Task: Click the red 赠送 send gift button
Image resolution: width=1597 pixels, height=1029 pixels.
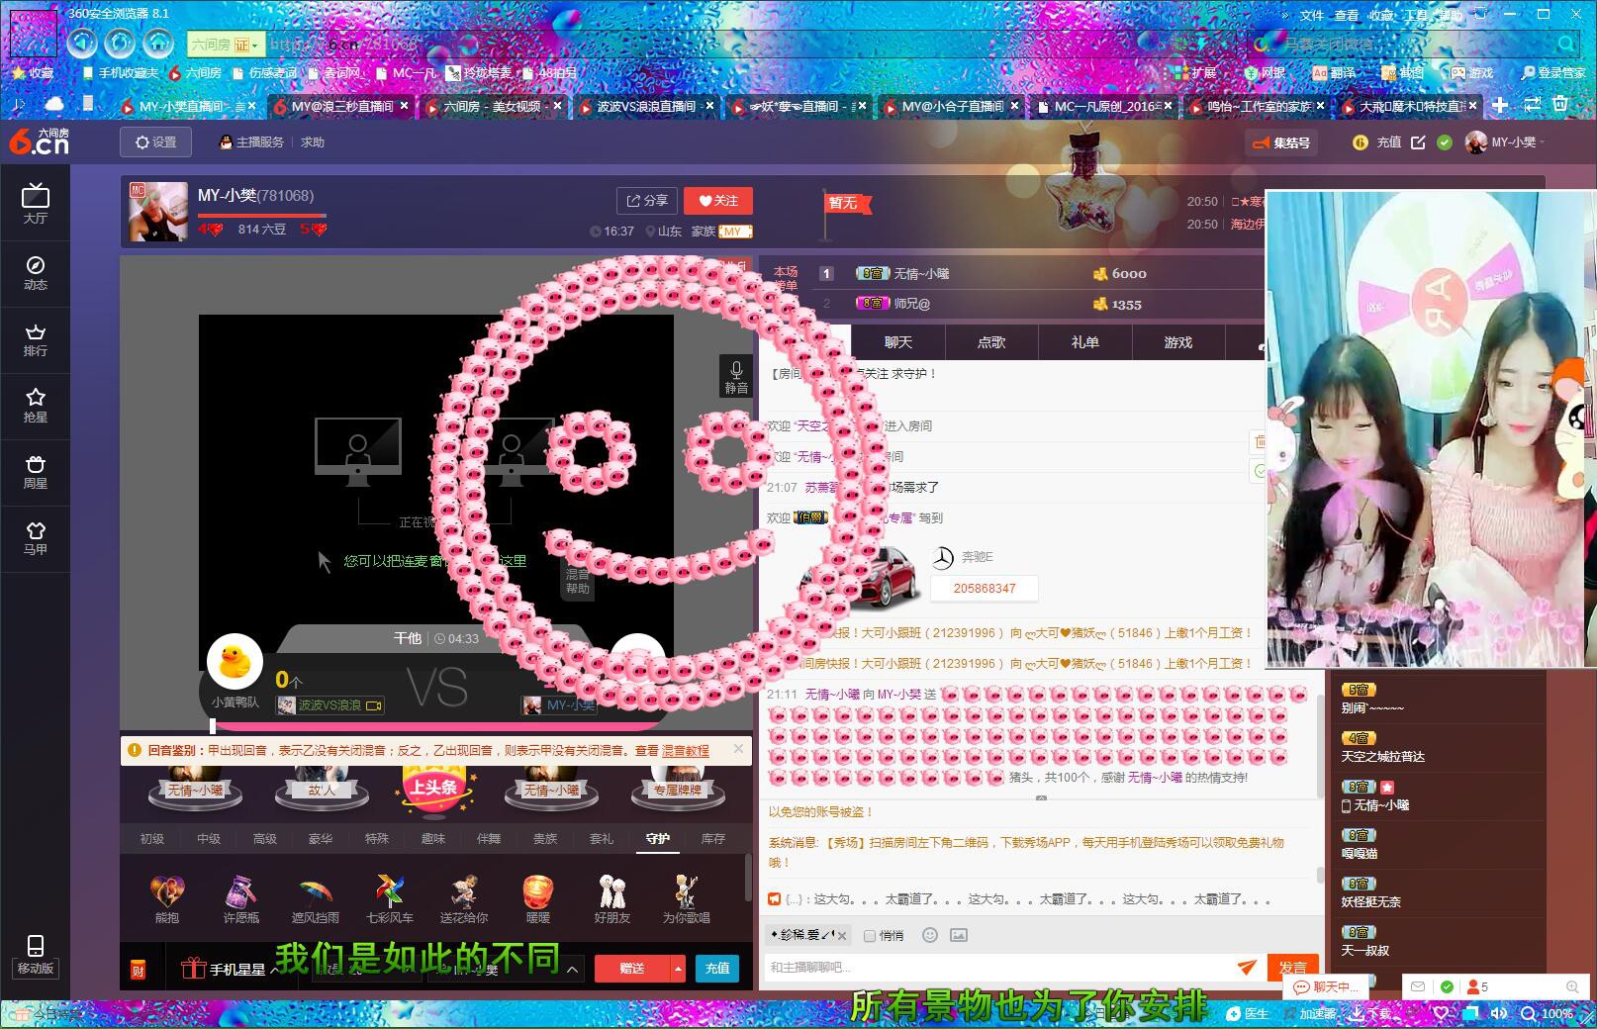Action: pyautogui.click(x=632, y=969)
